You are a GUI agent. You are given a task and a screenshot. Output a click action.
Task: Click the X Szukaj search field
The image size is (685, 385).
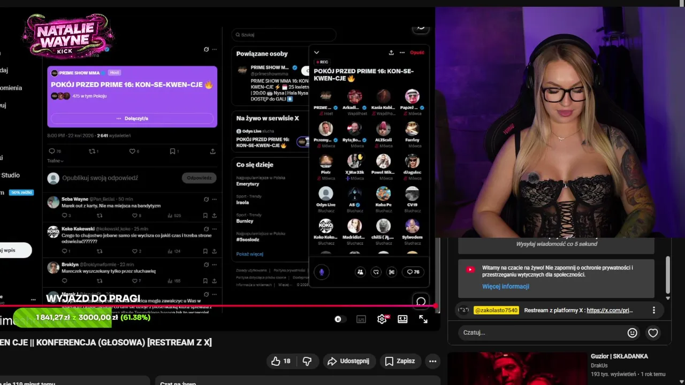284,35
